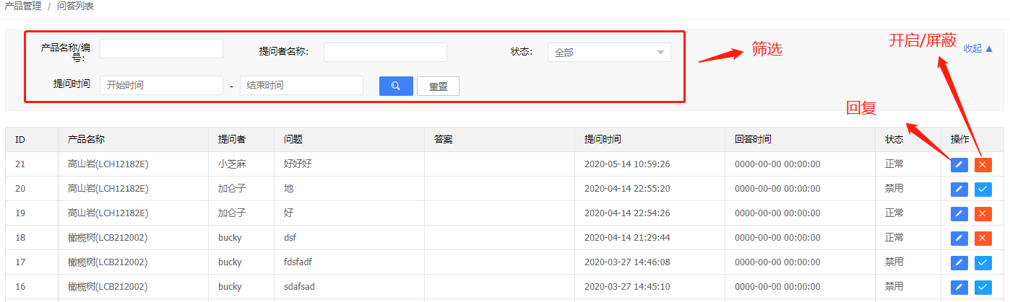Block question ID 21 with red X
The height and width of the screenshot is (302, 1010).
coord(983,165)
